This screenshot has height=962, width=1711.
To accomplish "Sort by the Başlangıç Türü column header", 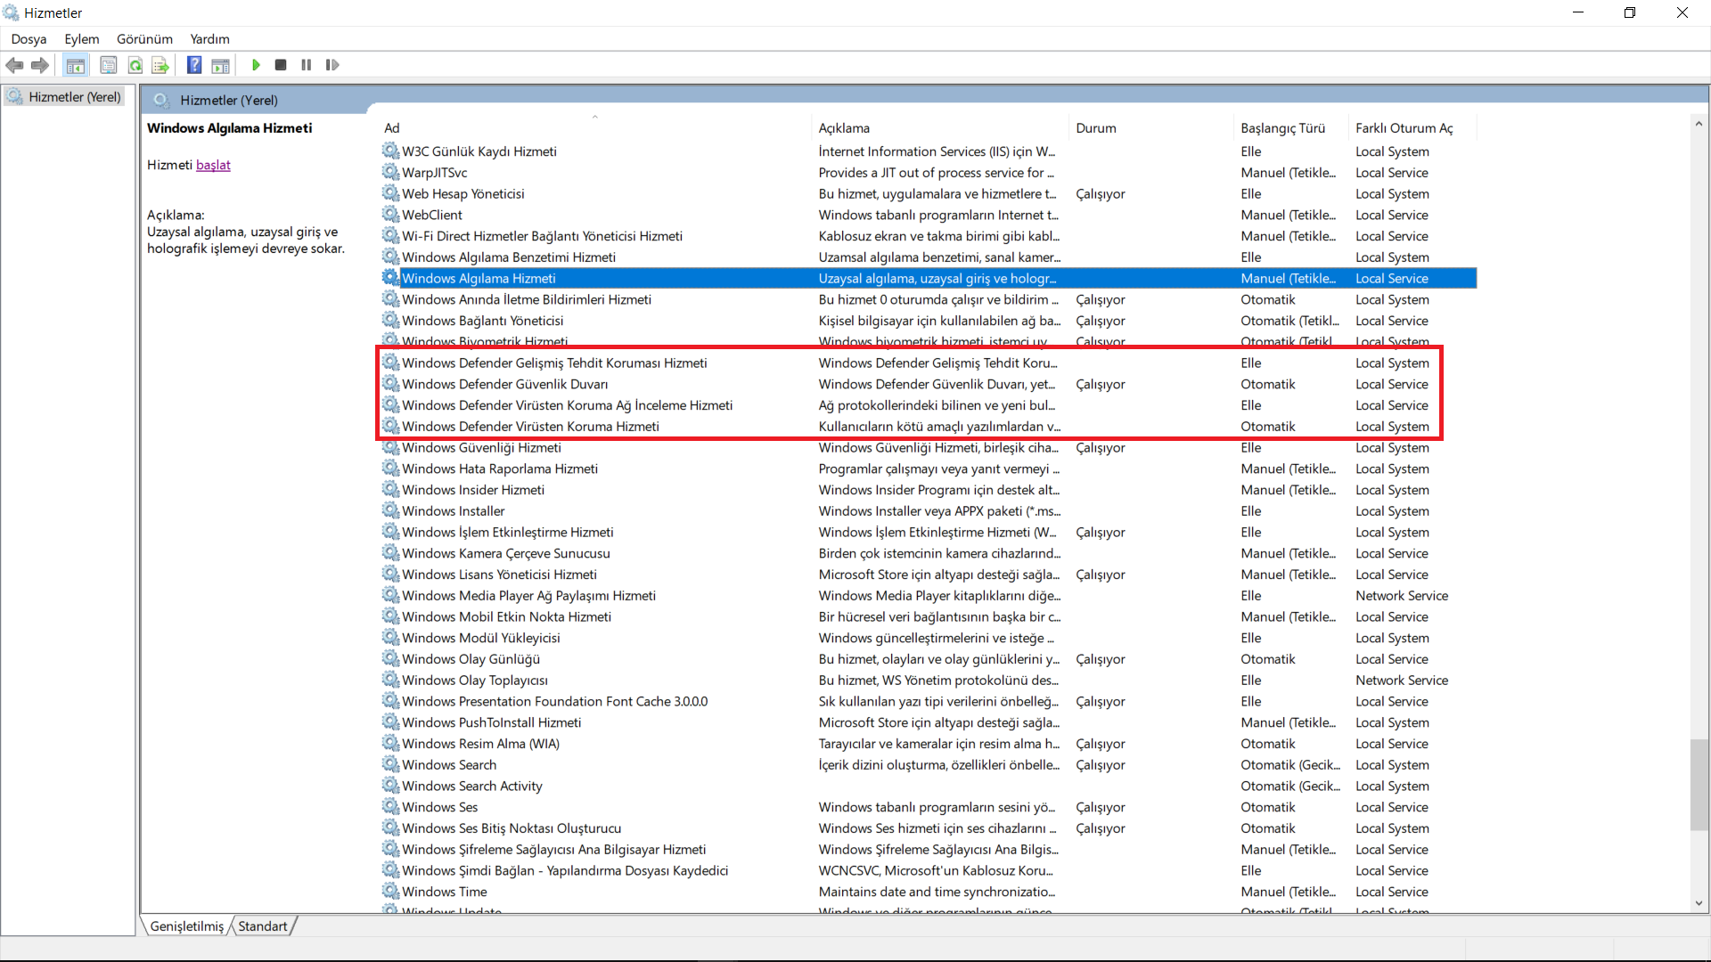I will tap(1290, 128).
